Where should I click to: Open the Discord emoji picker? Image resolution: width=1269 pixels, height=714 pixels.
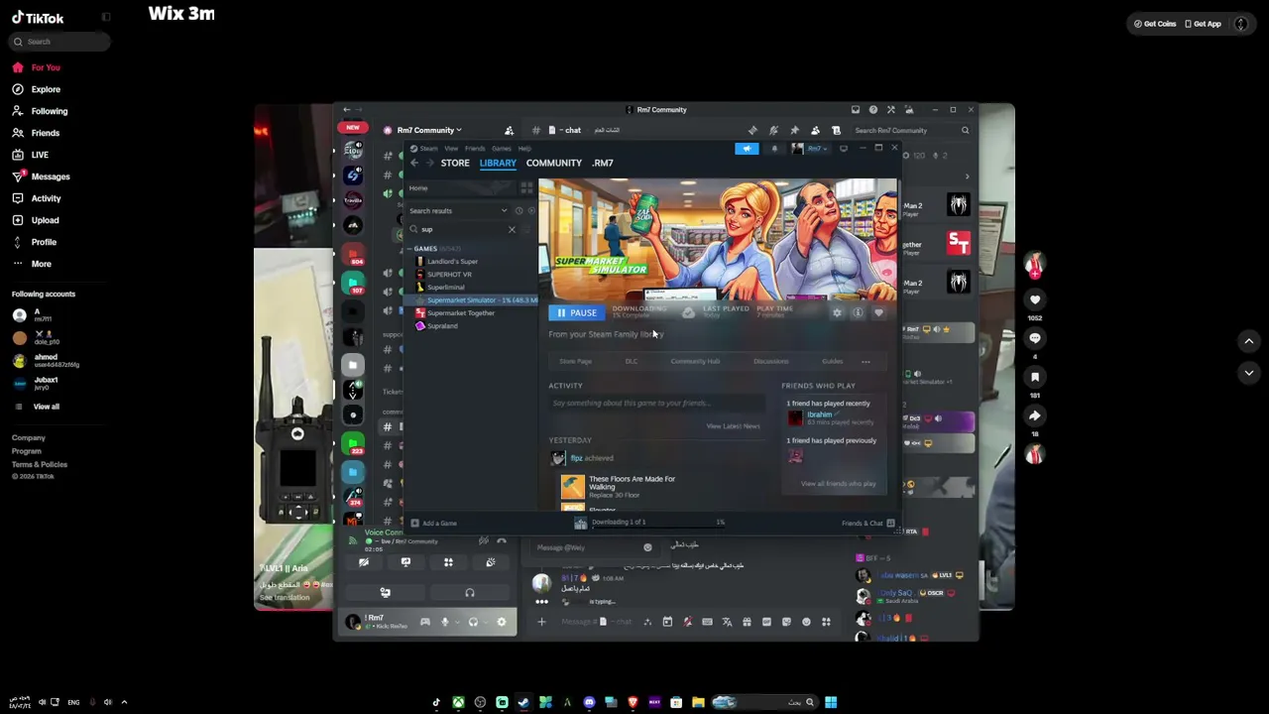click(806, 622)
